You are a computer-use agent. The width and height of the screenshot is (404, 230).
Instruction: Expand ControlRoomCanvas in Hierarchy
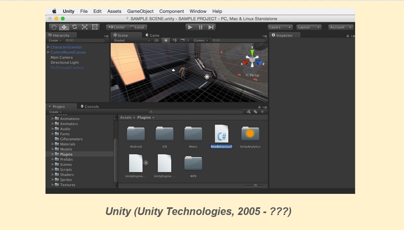(x=48, y=52)
